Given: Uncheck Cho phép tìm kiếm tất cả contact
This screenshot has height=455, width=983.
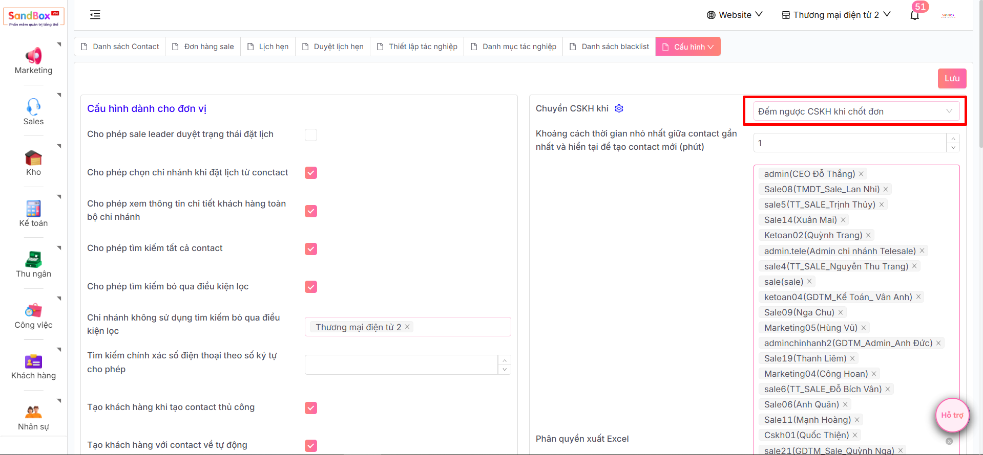Looking at the screenshot, I should coord(311,249).
